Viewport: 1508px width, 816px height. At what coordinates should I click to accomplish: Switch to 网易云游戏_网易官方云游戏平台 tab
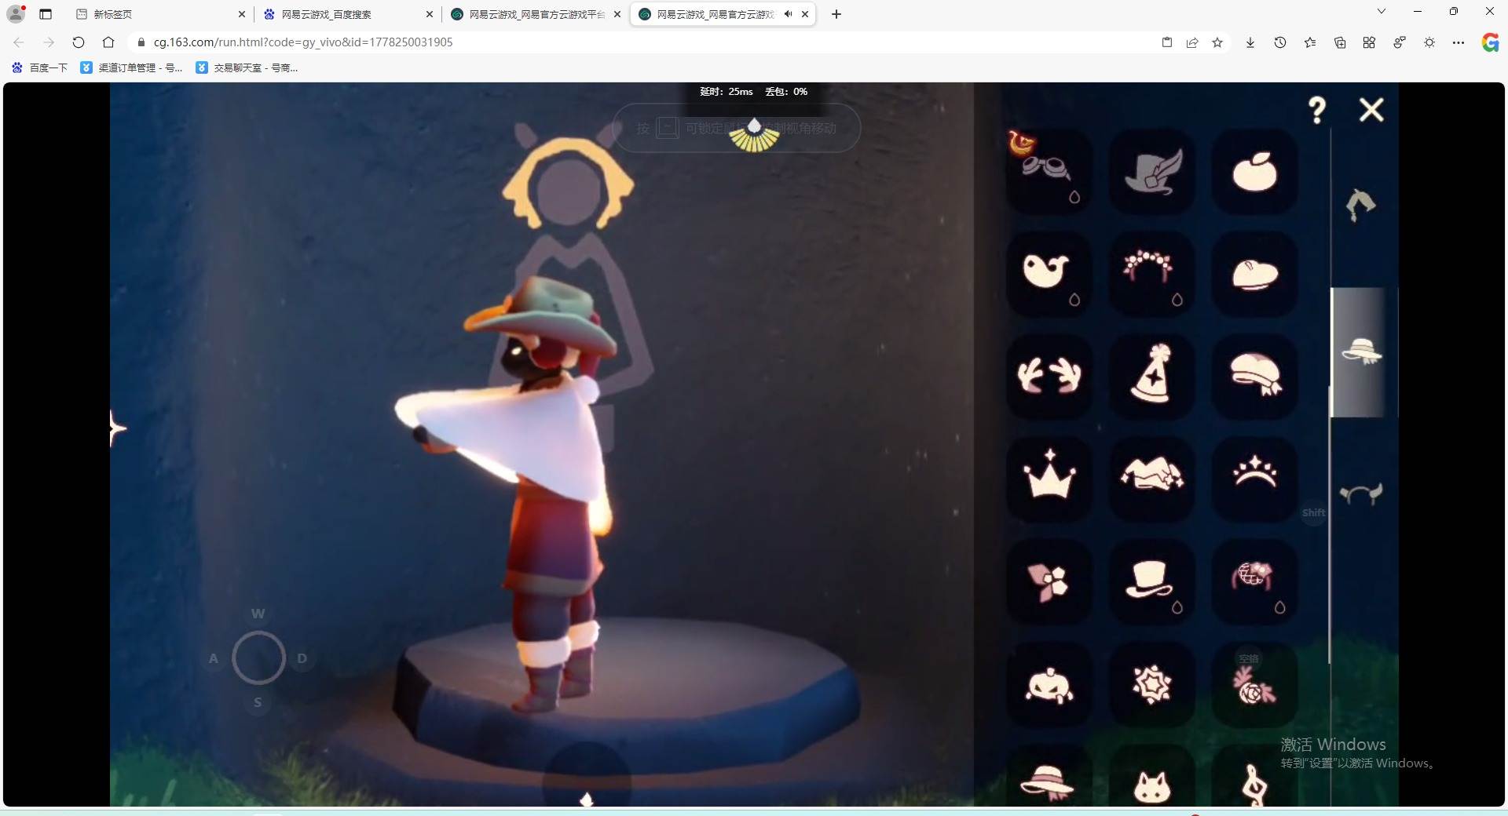tap(536, 14)
